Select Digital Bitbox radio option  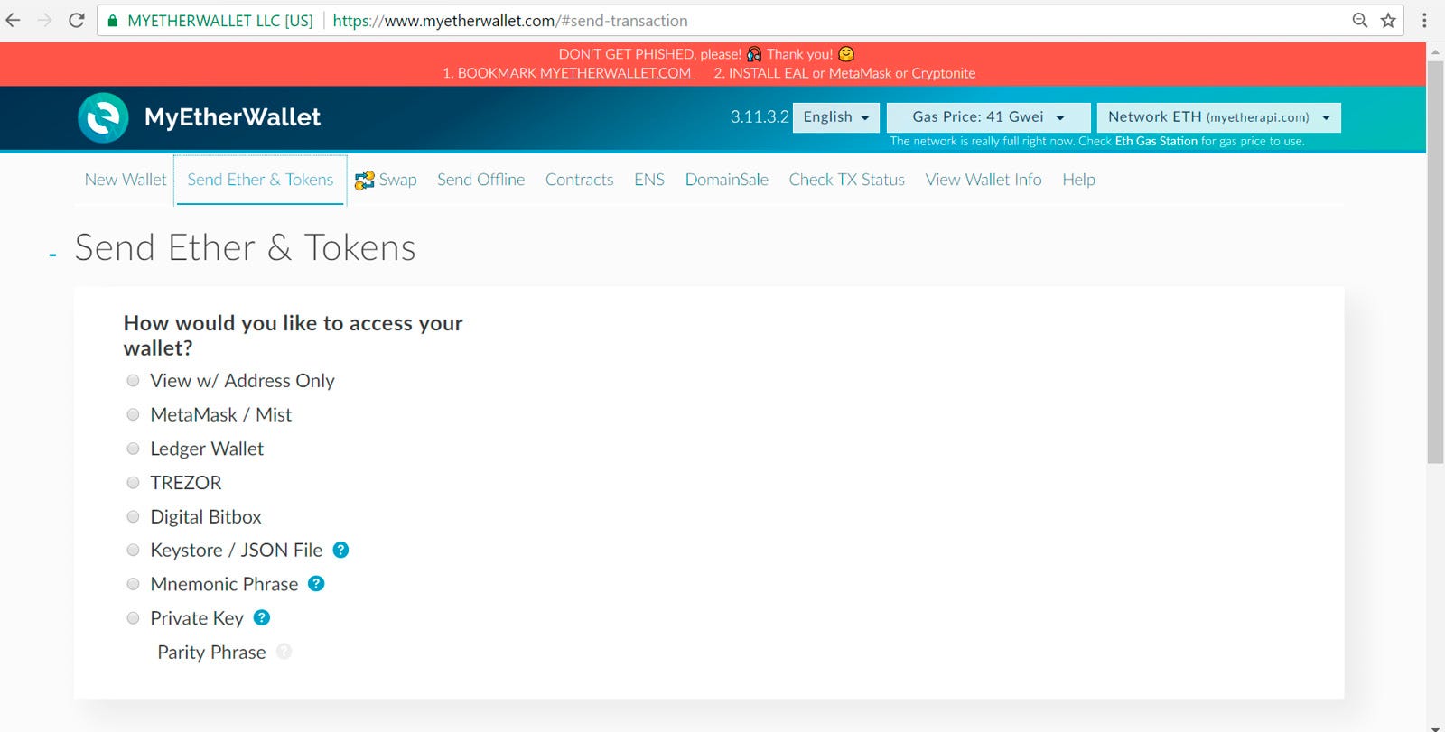pos(133,516)
